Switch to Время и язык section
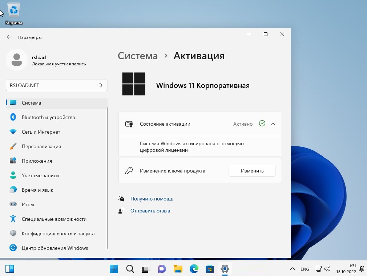This screenshot has height=276, width=367. (x=37, y=190)
